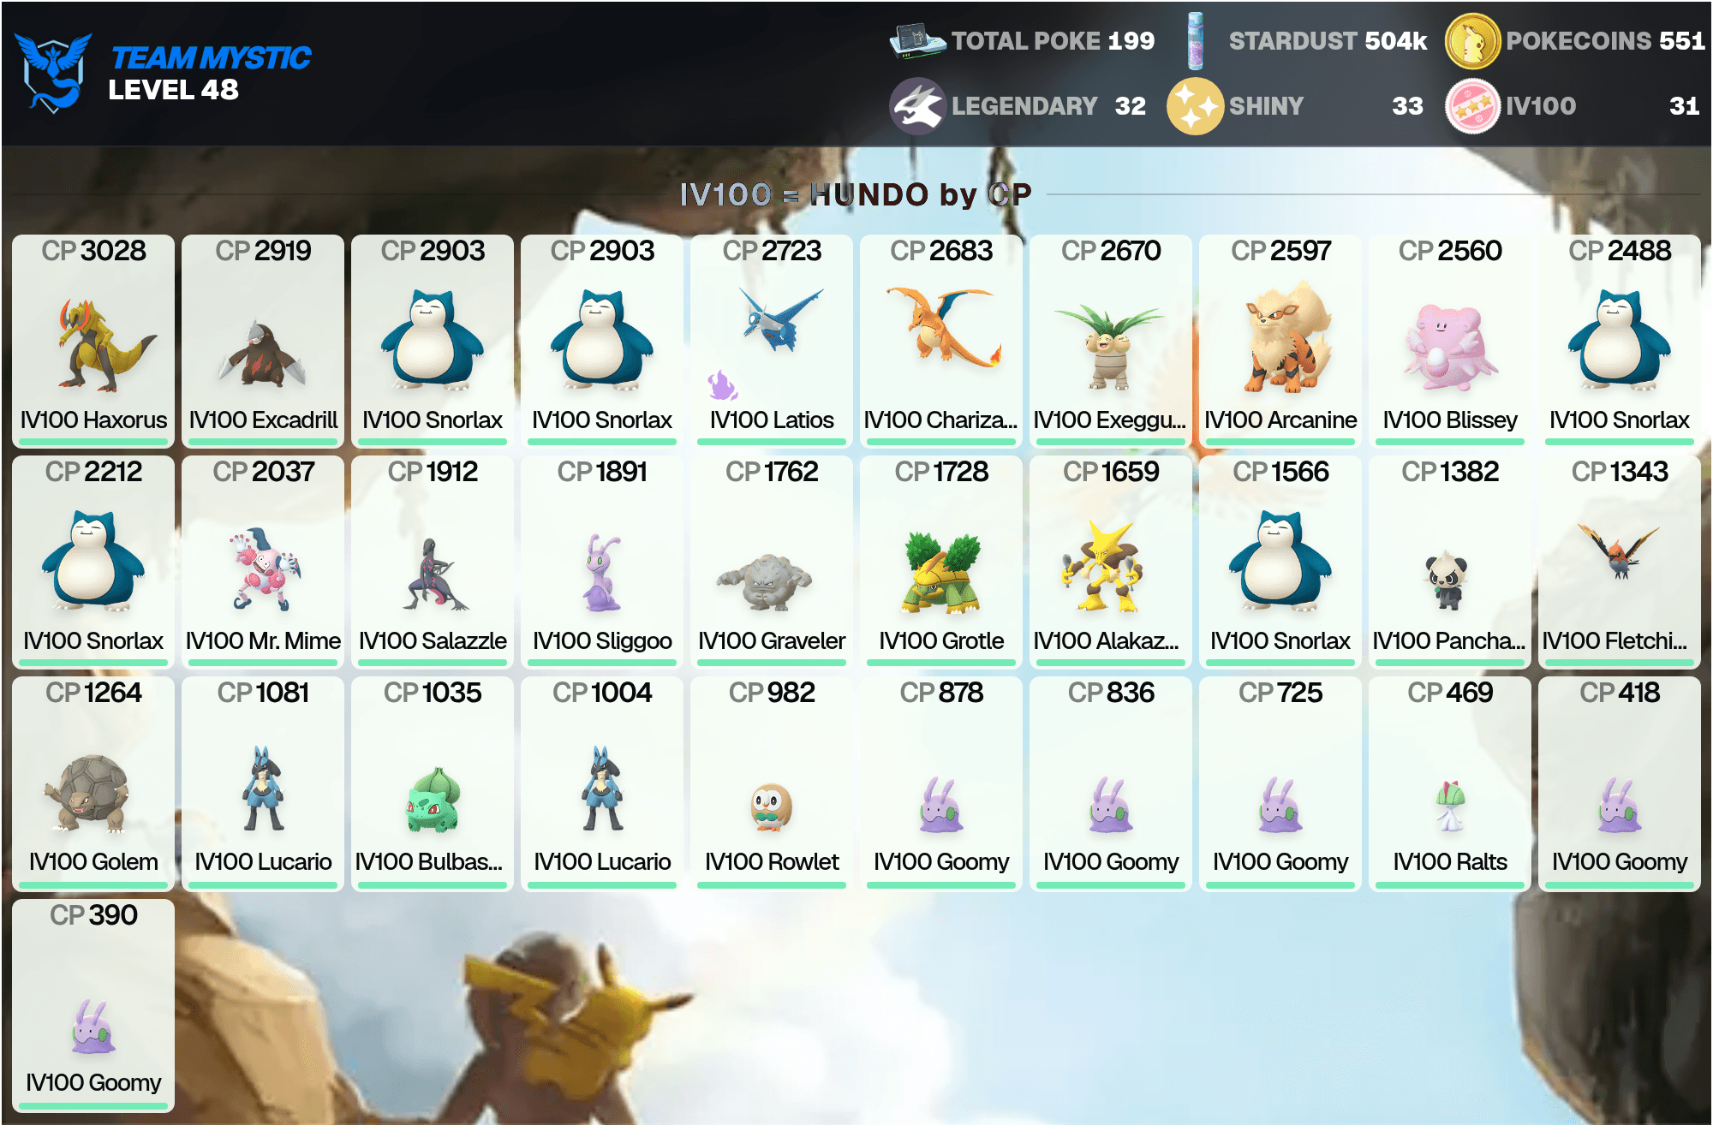Select the Mr. Mime sprite

pos(264,568)
